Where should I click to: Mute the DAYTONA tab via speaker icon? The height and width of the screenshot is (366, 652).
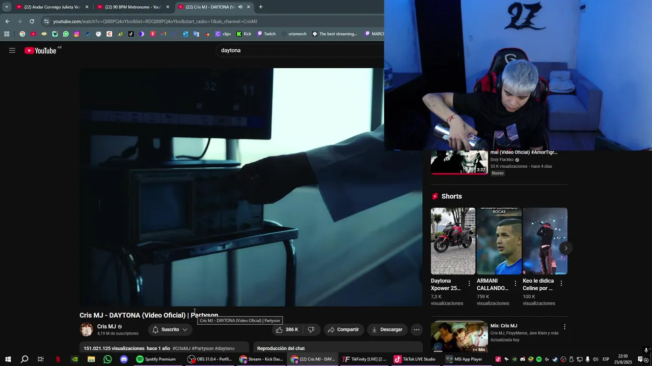240,7
